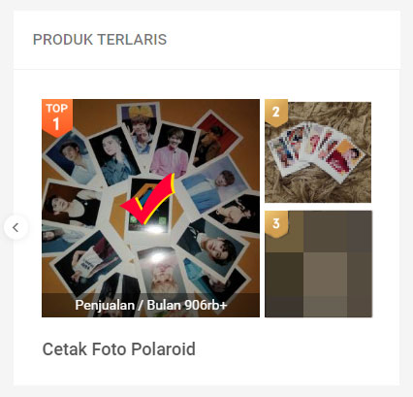Click the red checkmark on the center polaroid
413x397 pixels.
(x=148, y=200)
